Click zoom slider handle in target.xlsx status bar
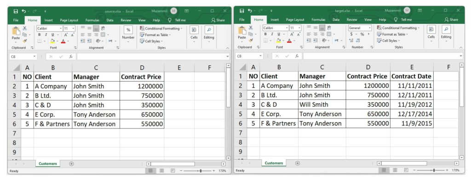Screen dimensions: 471x181 (434, 170)
